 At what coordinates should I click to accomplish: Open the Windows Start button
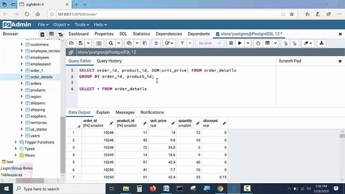(6, 189)
